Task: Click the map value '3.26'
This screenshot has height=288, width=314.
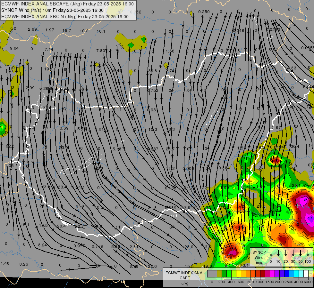Action: (x=24, y=264)
